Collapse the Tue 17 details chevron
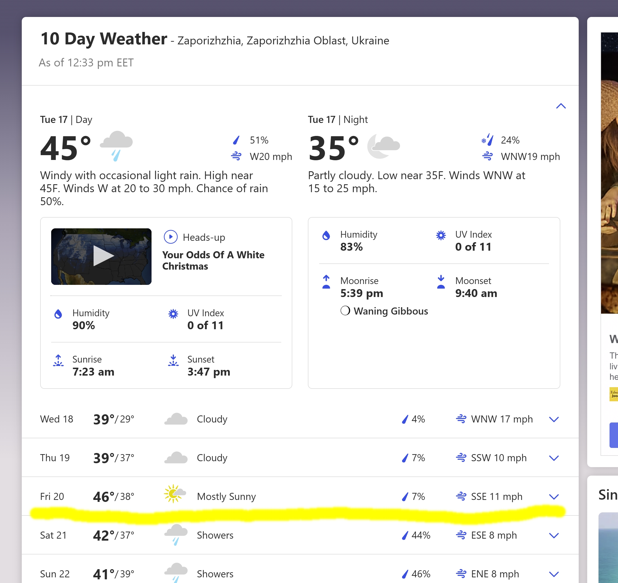This screenshot has height=583, width=618. pos(561,106)
